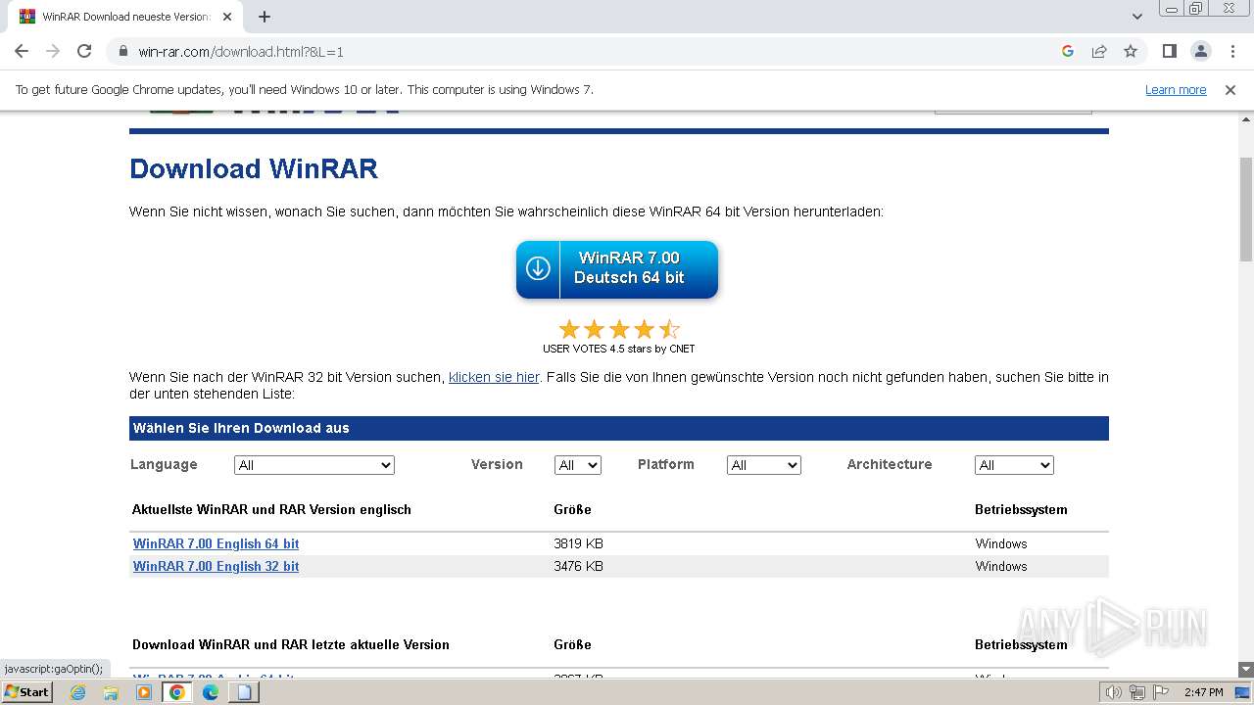1254x705 pixels.
Task: Open the Architecture dropdown
Action: [x=1014, y=465]
